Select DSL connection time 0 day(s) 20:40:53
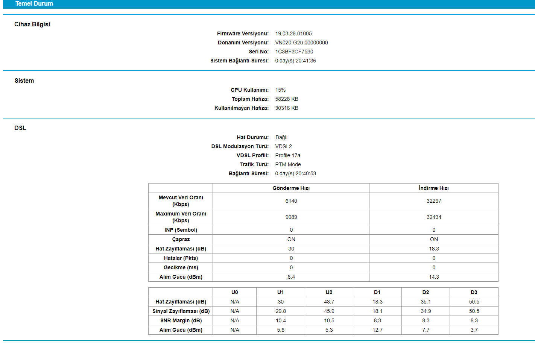 [x=296, y=173]
